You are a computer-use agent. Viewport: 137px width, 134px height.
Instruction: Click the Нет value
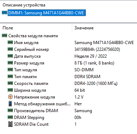(78, 104)
